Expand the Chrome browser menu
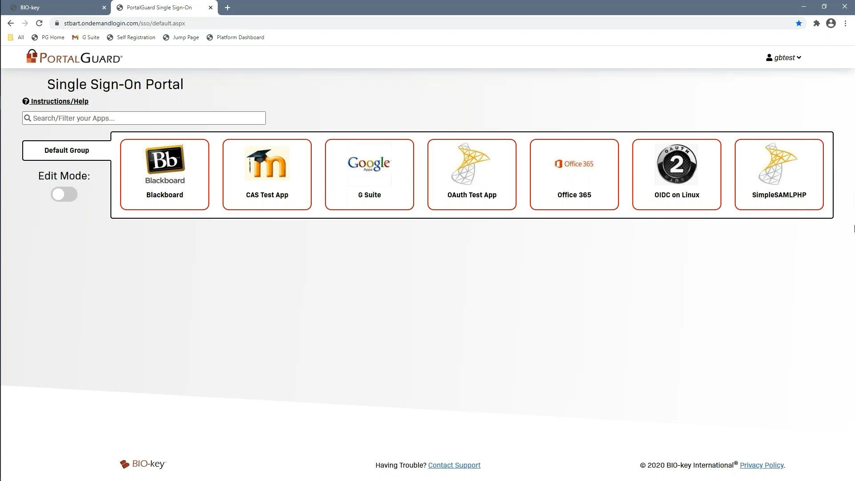 846,23
